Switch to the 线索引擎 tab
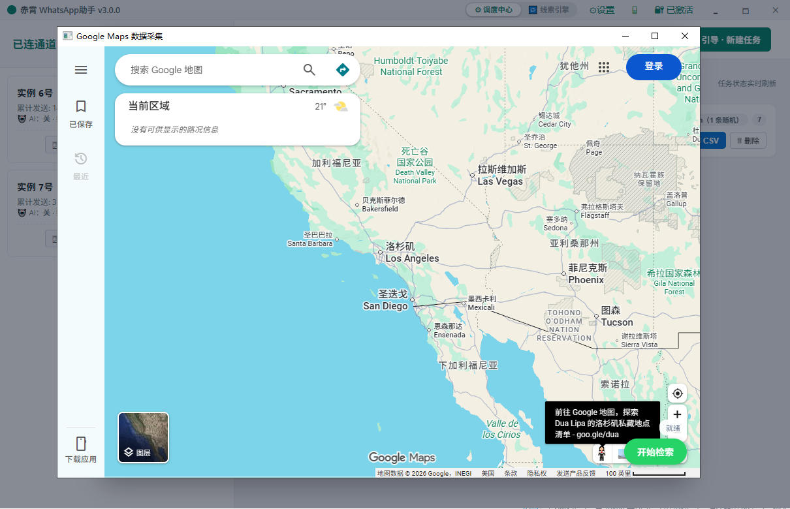Screen dimensions: 790x509 [x=549, y=10]
